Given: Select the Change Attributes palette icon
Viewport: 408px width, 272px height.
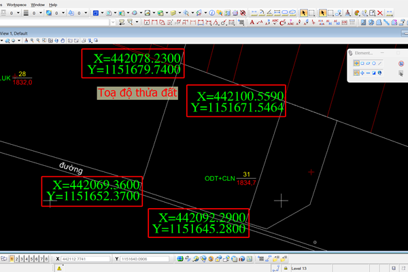Looking at the screenshot, I should [x=357, y=13].
